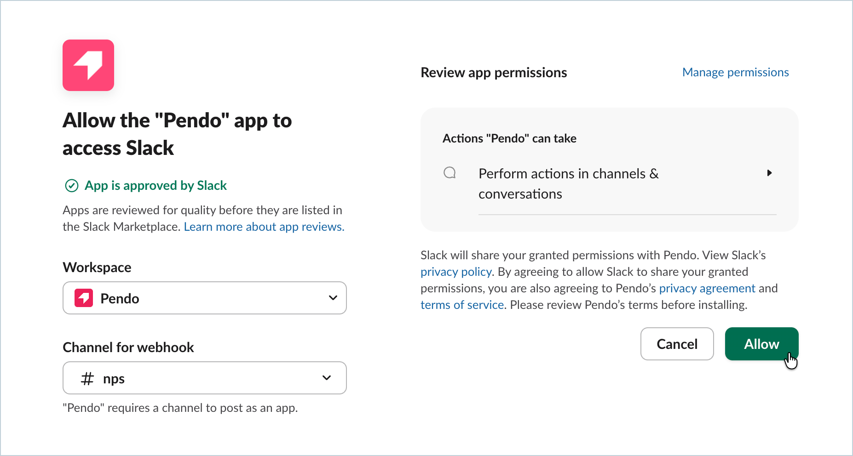Click the green approved checkmark icon
853x456 pixels.
click(x=72, y=186)
